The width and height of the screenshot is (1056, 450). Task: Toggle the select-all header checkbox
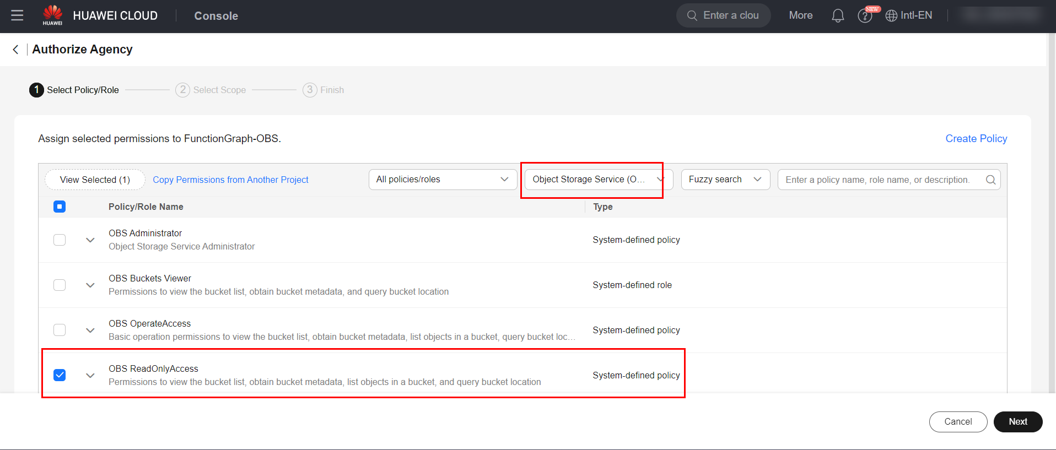60,207
